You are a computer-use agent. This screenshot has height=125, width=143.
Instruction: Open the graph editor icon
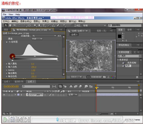[91, 86]
